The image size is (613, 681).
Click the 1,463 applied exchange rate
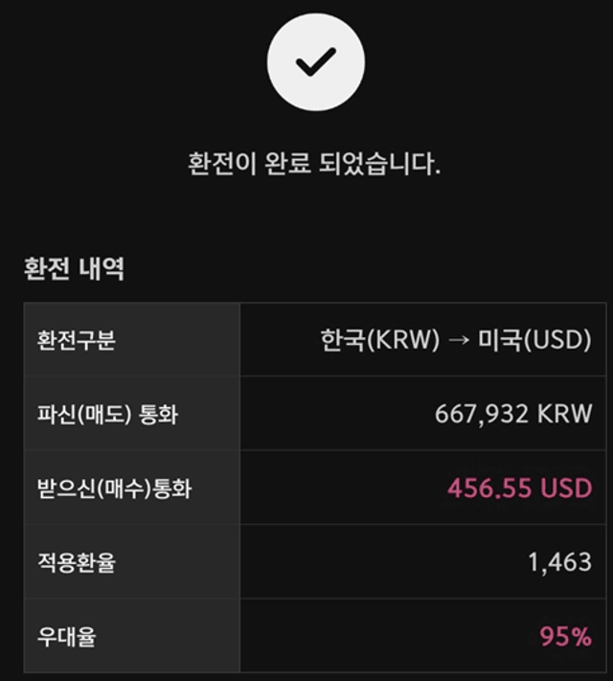560,562
